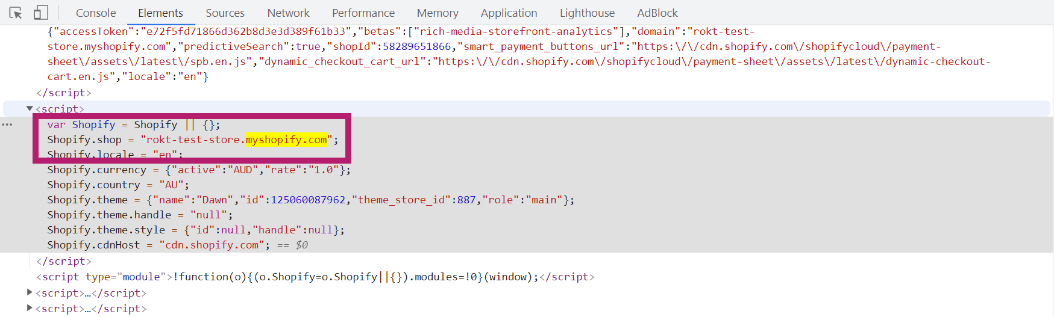
Task: Expand the second-to-last collapsed script node
Action: 30,292
